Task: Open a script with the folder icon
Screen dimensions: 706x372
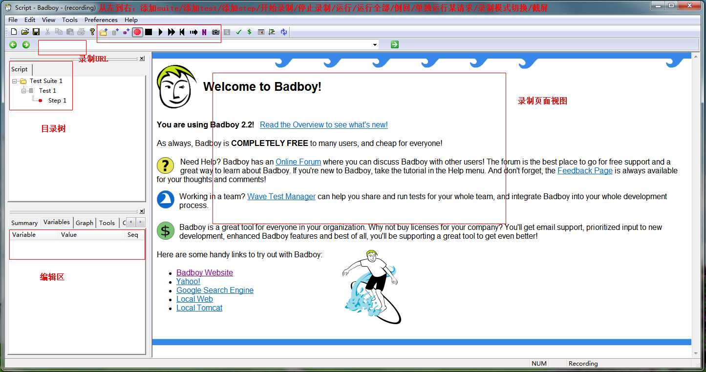Action: pos(25,32)
